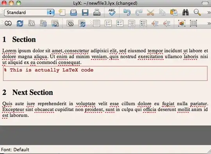Apply the description list layout icon
Screen dimensions: 211x154
[143, 23]
